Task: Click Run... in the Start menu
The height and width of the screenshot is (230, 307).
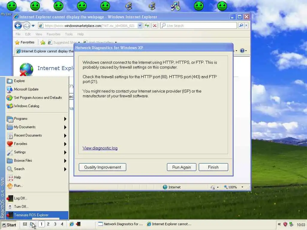Action: 37,186
